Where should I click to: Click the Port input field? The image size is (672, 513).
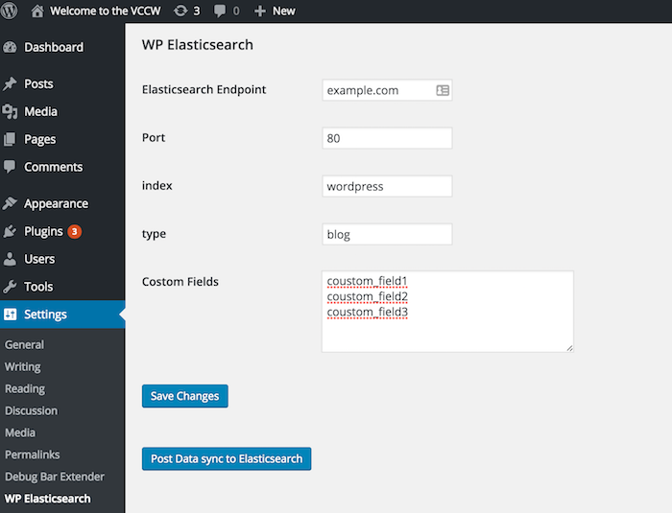coord(387,138)
